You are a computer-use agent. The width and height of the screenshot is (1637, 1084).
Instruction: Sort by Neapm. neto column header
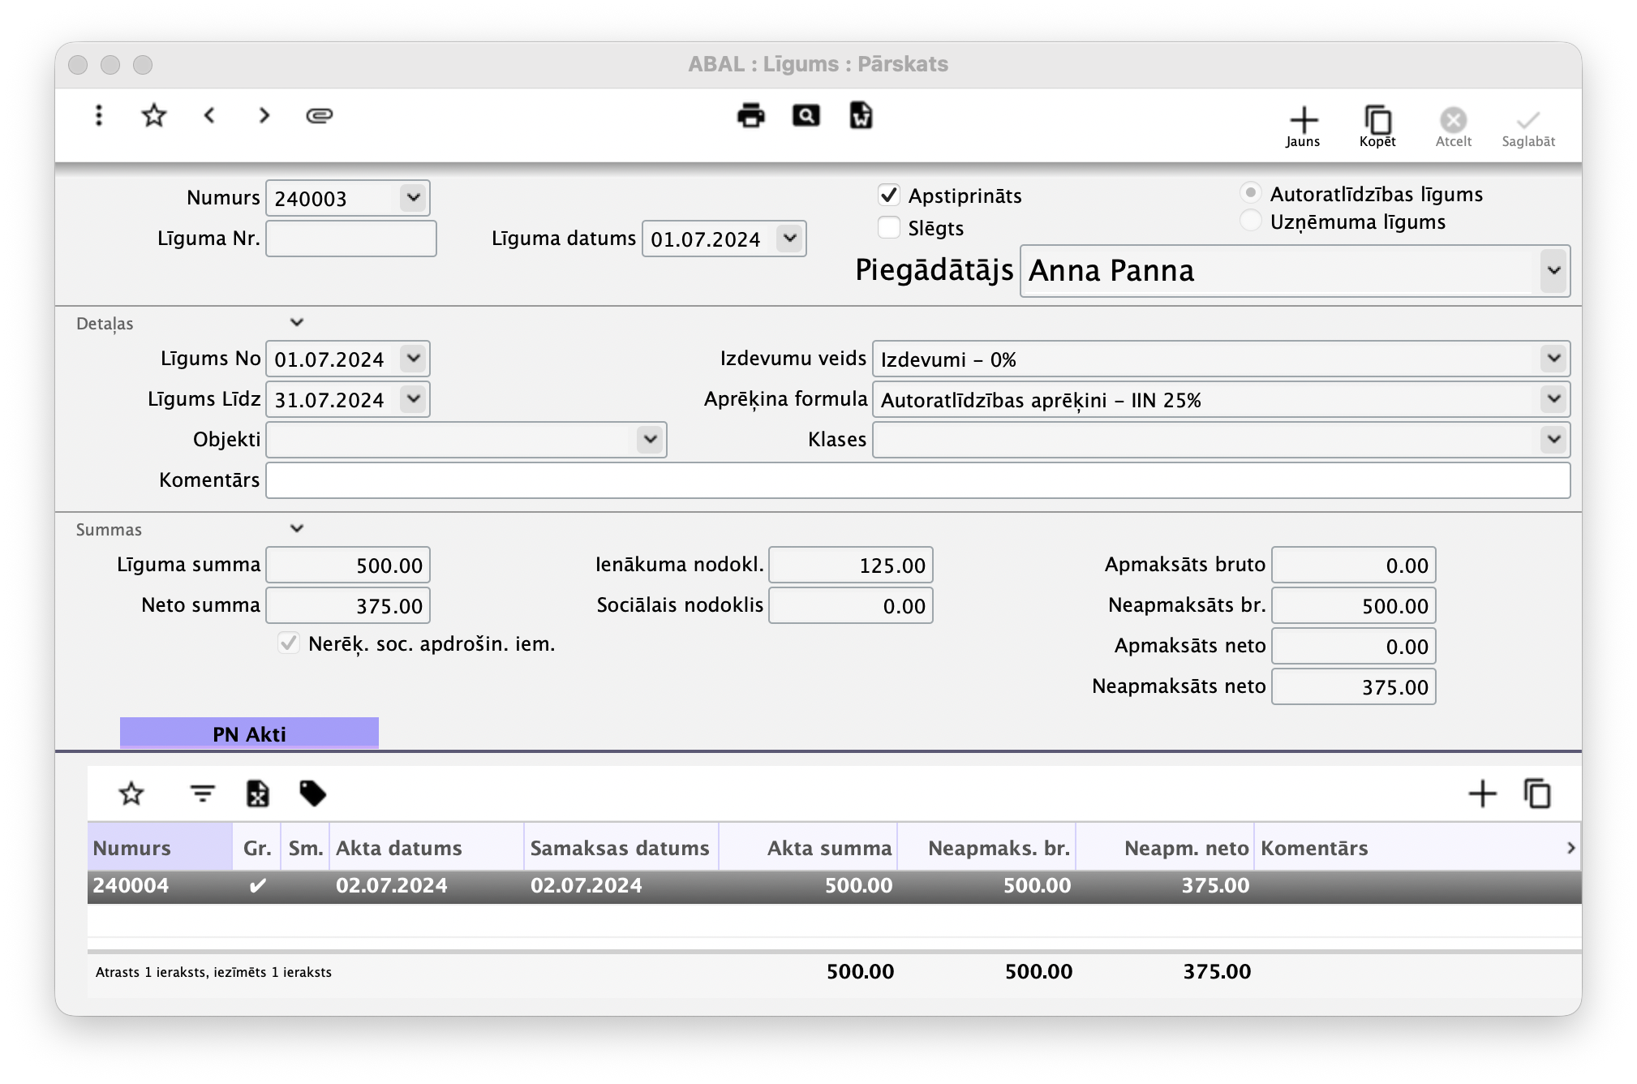1165,848
